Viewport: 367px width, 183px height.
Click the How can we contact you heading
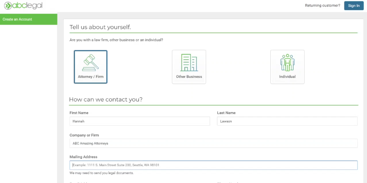106,99
